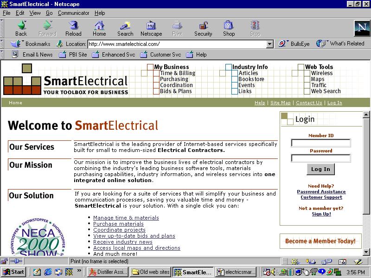Open the View menu
The image size is (371, 278).
tap(35, 13)
